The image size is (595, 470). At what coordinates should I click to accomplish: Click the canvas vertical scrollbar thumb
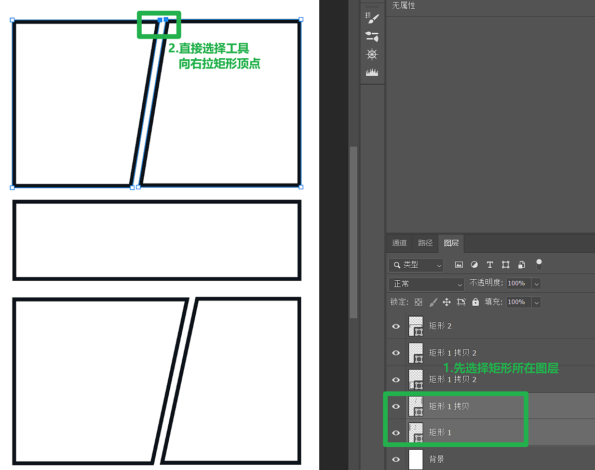coord(353,232)
